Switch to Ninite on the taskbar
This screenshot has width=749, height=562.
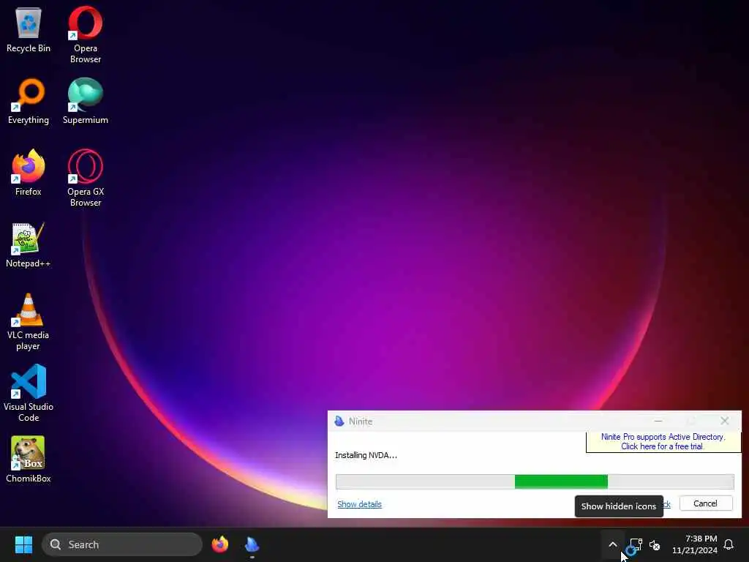(x=252, y=544)
